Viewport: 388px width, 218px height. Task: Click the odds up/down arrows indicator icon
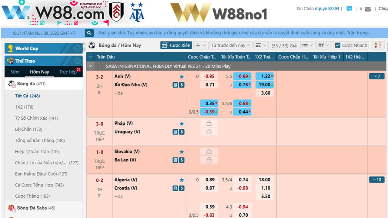point(376,45)
